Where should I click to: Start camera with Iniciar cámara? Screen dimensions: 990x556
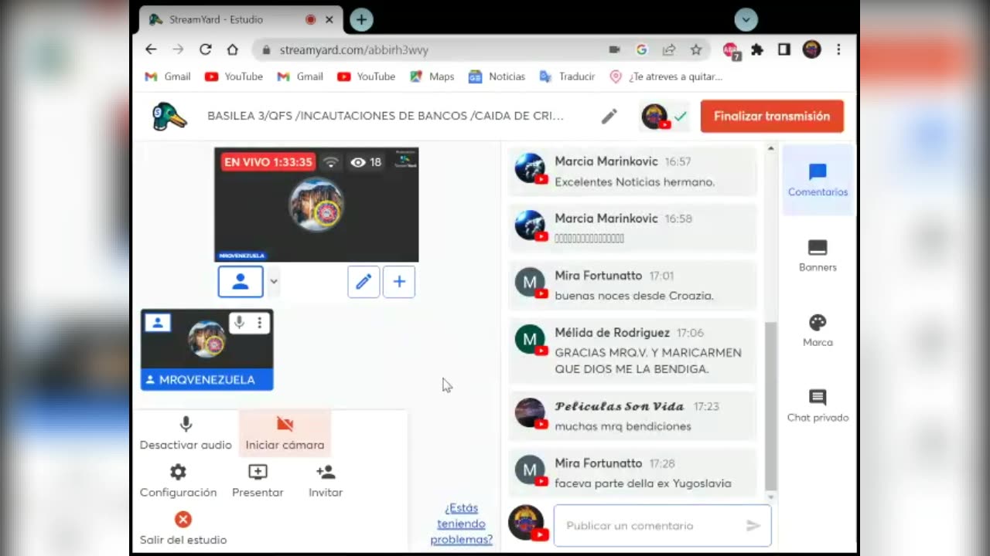[285, 433]
